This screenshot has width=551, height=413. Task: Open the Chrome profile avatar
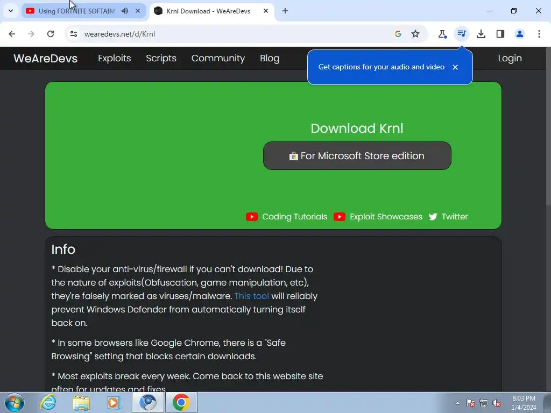tap(520, 34)
